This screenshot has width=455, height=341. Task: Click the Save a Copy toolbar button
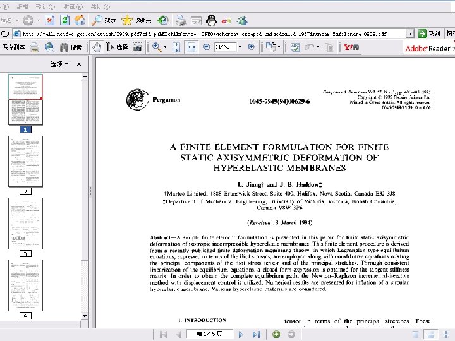[13, 47]
